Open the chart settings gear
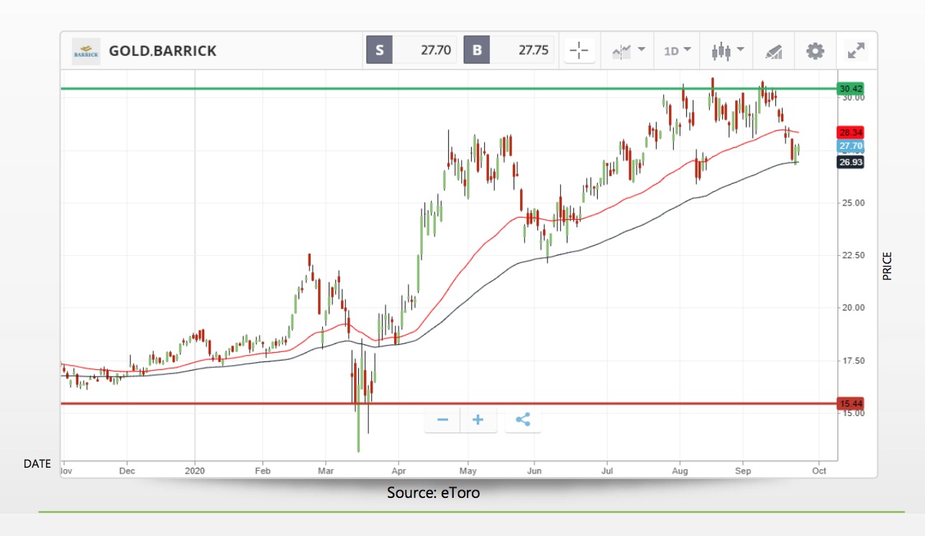This screenshot has height=536, width=925. (814, 50)
